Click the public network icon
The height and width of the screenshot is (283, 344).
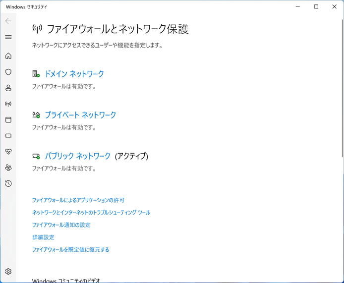pyautogui.click(x=36, y=156)
